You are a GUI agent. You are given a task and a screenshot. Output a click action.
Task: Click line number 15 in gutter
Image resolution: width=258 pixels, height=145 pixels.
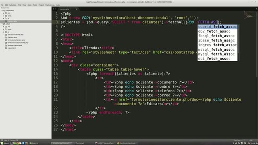(x=56, y=74)
